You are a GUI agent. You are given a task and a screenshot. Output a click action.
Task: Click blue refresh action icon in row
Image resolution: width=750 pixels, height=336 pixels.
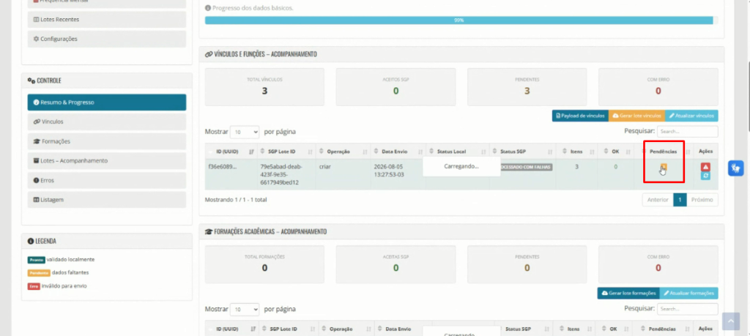[x=705, y=176]
